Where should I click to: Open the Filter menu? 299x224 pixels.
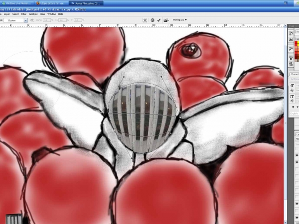tap(24, 14)
